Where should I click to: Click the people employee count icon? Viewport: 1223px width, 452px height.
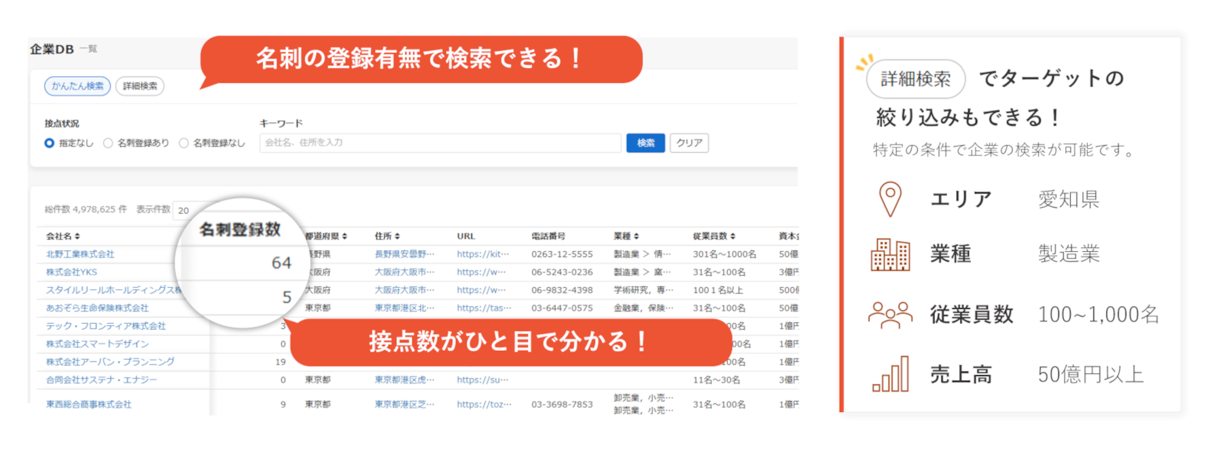click(x=889, y=314)
